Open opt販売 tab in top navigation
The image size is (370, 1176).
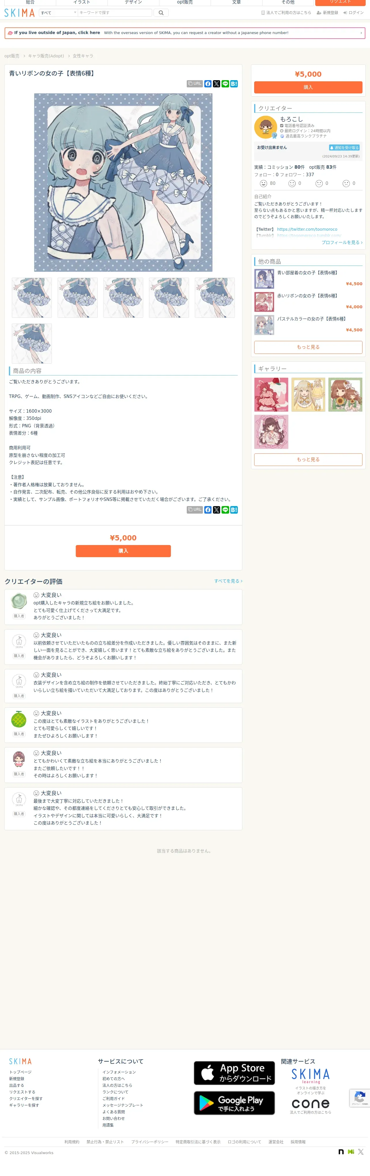click(185, 2)
